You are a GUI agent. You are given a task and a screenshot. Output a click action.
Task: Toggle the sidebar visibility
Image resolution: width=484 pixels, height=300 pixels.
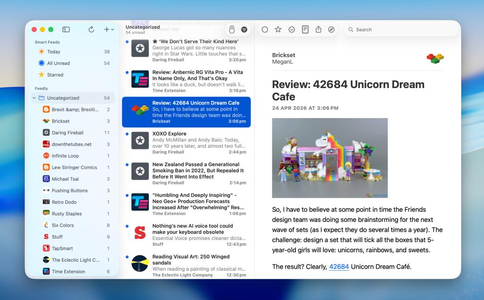66,29
